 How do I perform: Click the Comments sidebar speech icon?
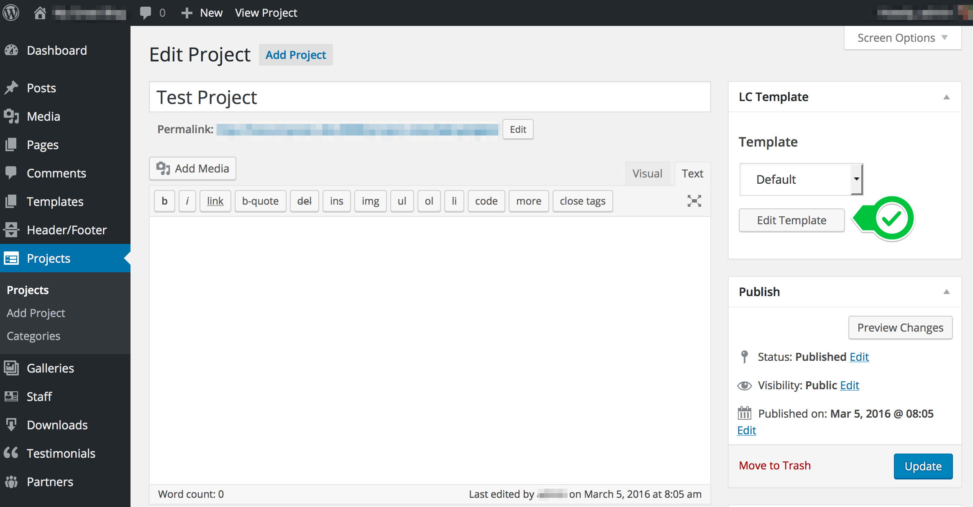pyautogui.click(x=12, y=172)
